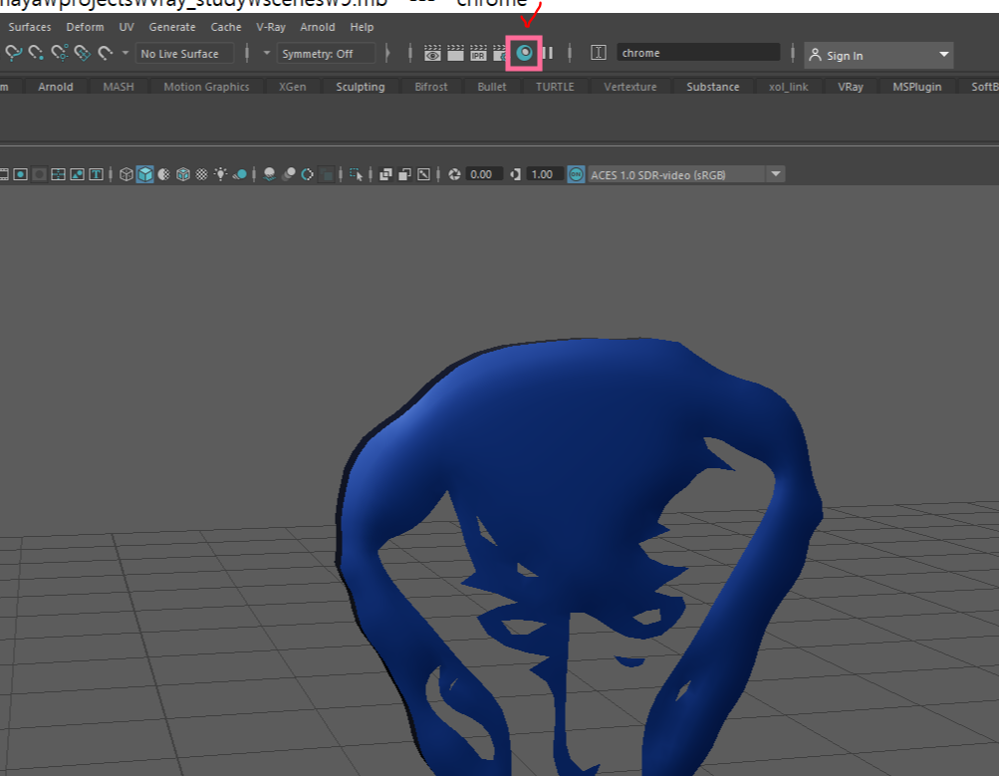Open the Deform menu

tap(85, 27)
